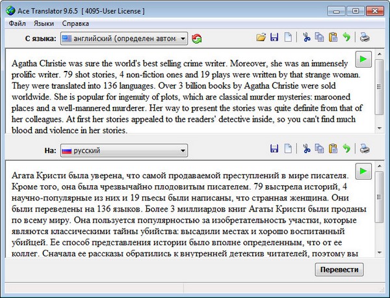Save the translation with floppy icon
390x298 pixels.
click(x=274, y=150)
